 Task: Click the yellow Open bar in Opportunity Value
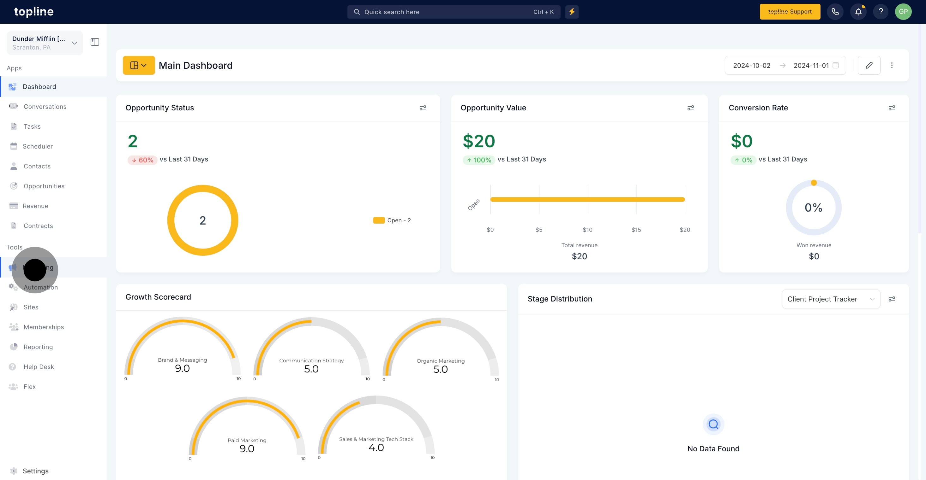tap(587, 200)
